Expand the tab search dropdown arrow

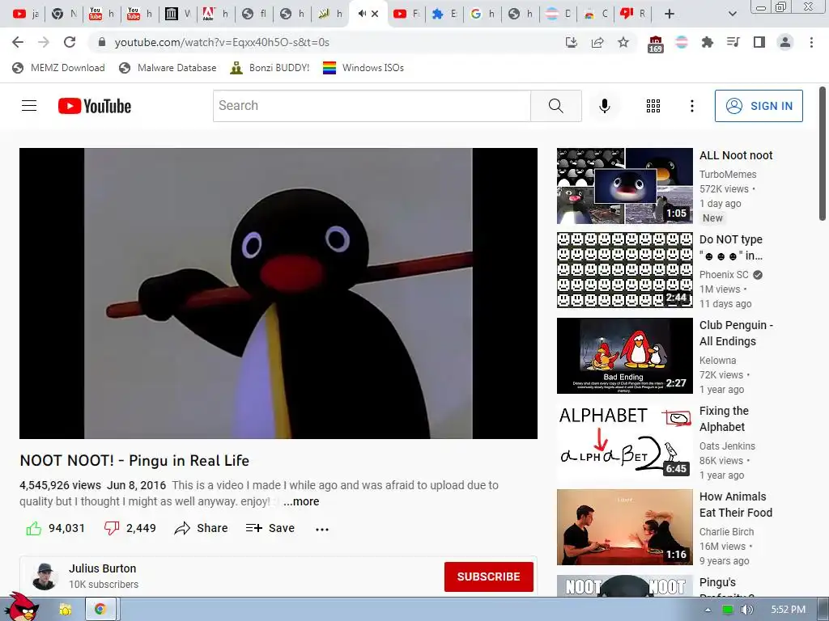click(732, 14)
